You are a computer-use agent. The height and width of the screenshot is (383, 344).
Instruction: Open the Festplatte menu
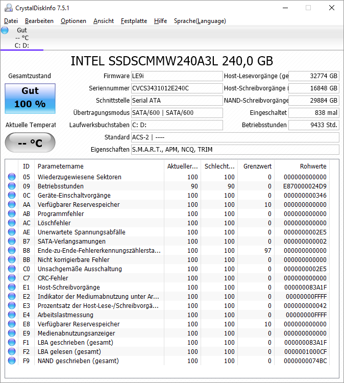click(x=134, y=21)
